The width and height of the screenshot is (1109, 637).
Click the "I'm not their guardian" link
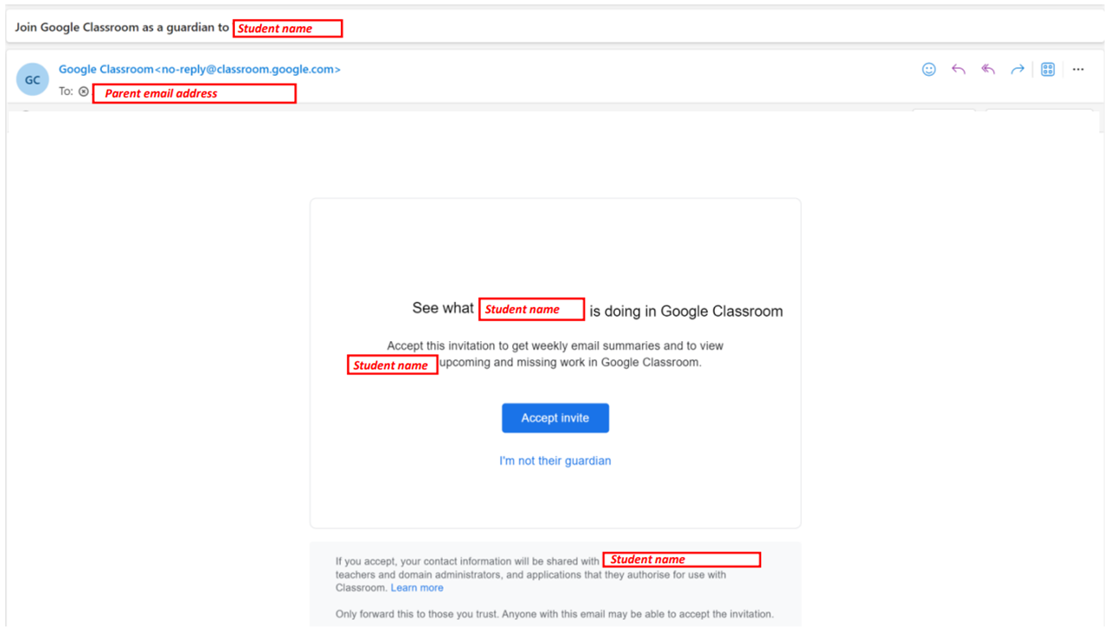[555, 460]
